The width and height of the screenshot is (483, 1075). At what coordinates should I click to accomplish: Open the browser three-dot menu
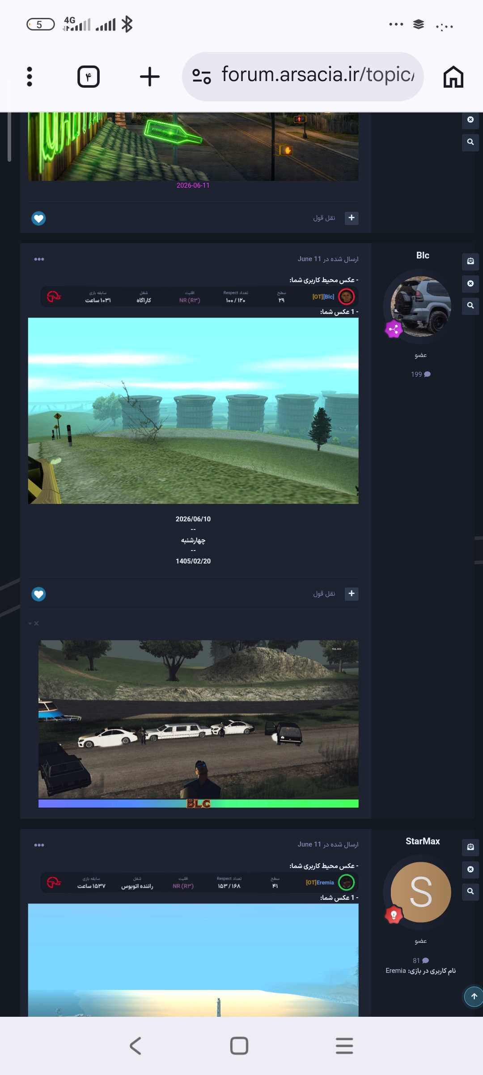point(30,77)
